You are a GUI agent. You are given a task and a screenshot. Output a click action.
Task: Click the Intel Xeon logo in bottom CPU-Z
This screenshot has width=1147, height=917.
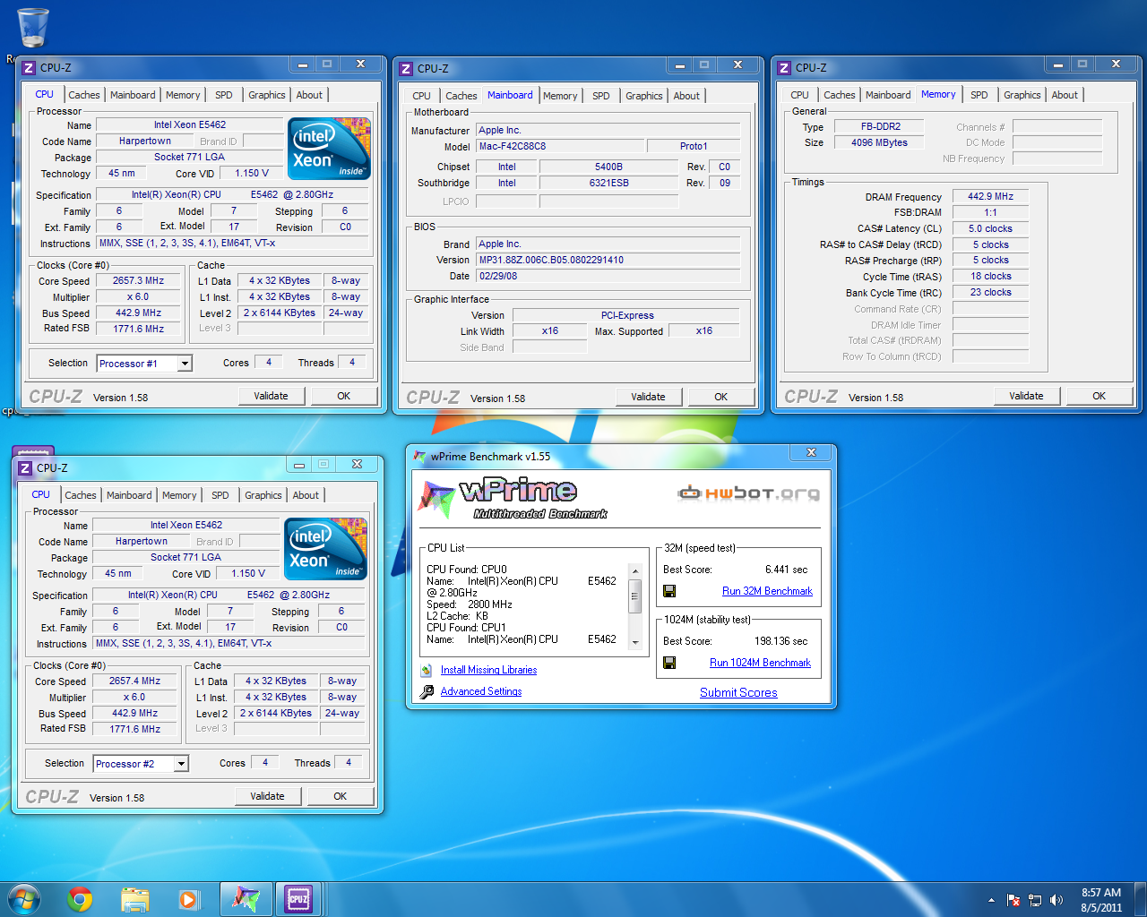click(x=325, y=549)
